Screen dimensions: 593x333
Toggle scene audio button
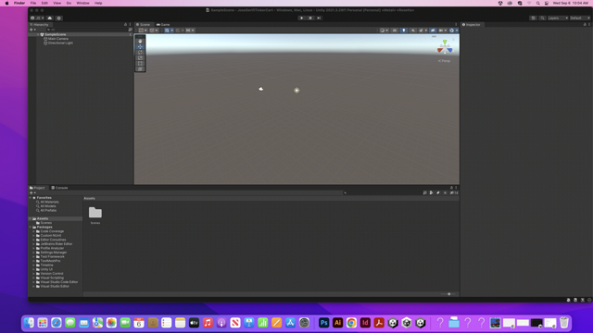click(x=413, y=31)
